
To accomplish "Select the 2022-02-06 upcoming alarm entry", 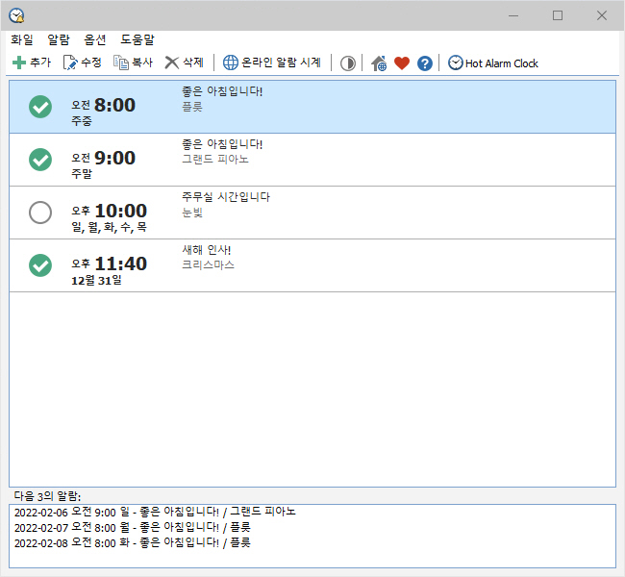I will (x=155, y=512).
